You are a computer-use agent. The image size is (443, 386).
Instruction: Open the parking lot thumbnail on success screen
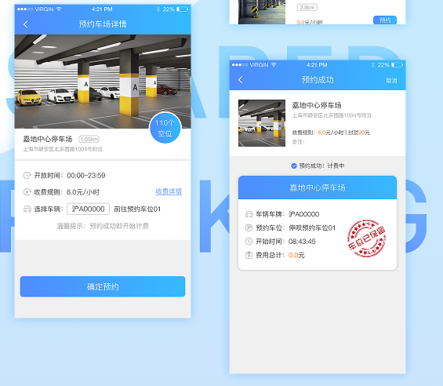pos(262,123)
